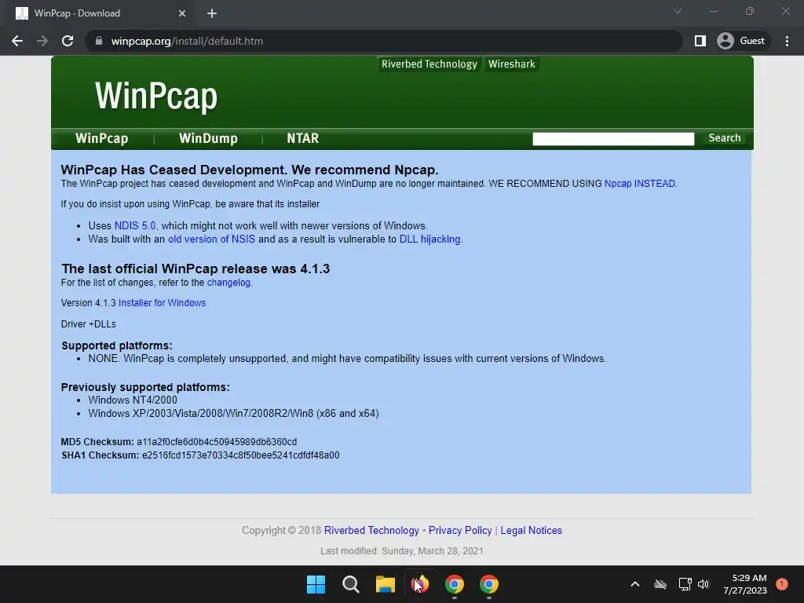Viewport: 804px width, 603px height.
Task: Open Chrome's three-dot menu
Action: coord(787,41)
